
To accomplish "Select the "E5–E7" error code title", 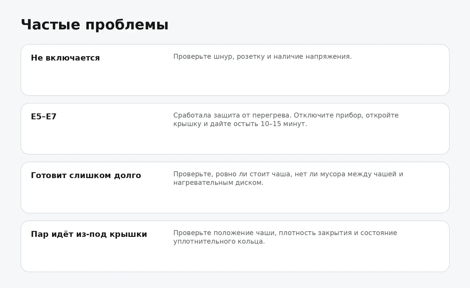I will (43, 117).
